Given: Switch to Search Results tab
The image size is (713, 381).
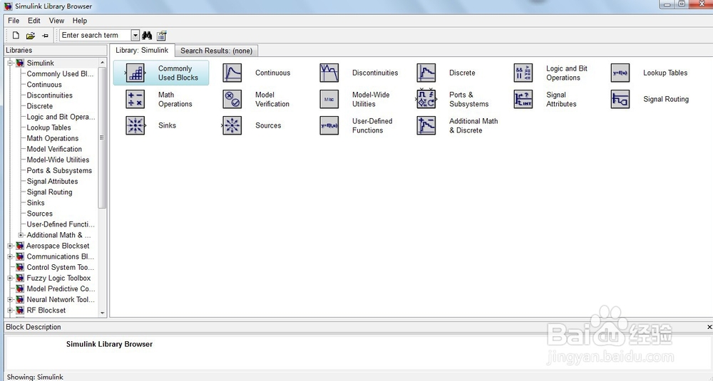Looking at the screenshot, I should 217,51.
